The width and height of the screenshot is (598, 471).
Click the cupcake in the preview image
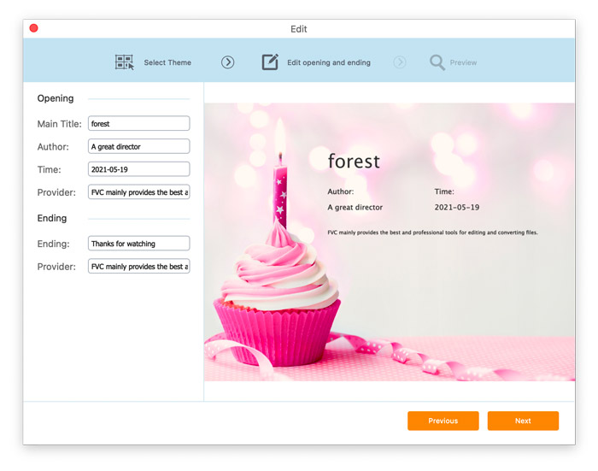[x=276, y=291]
